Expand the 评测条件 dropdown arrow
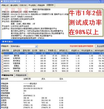 click(36, 46)
